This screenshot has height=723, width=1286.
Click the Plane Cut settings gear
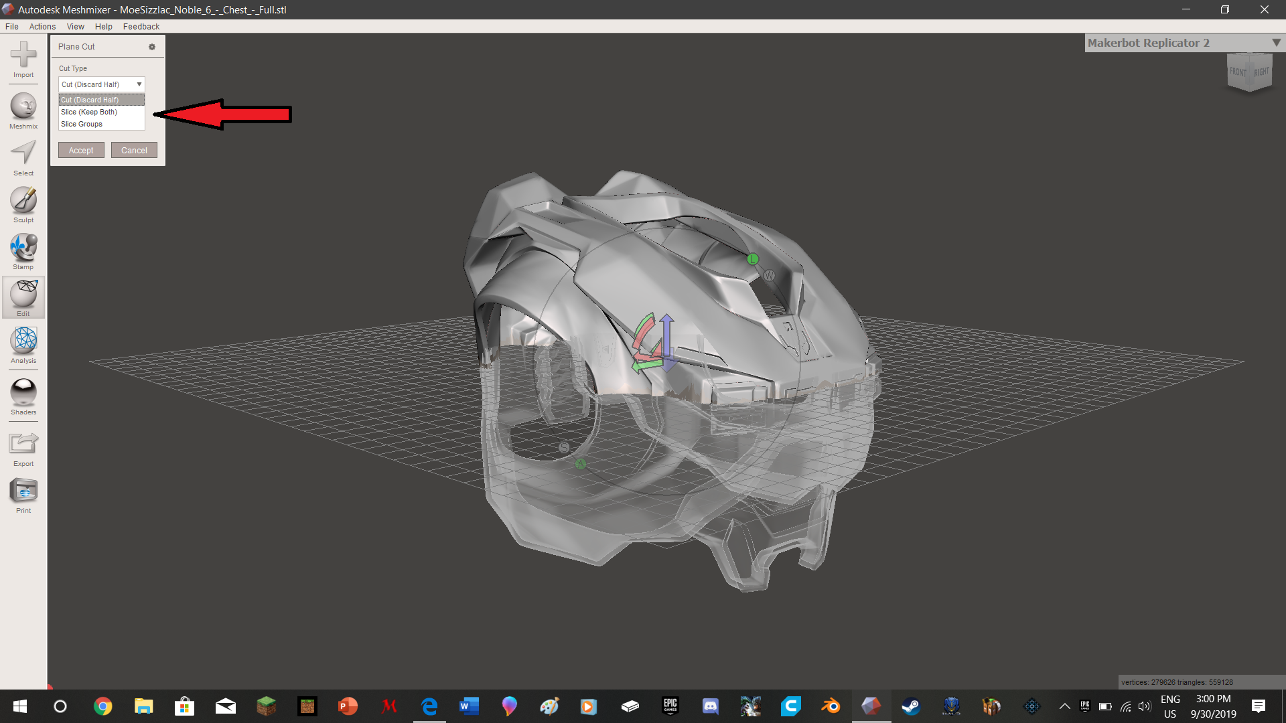click(x=152, y=47)
